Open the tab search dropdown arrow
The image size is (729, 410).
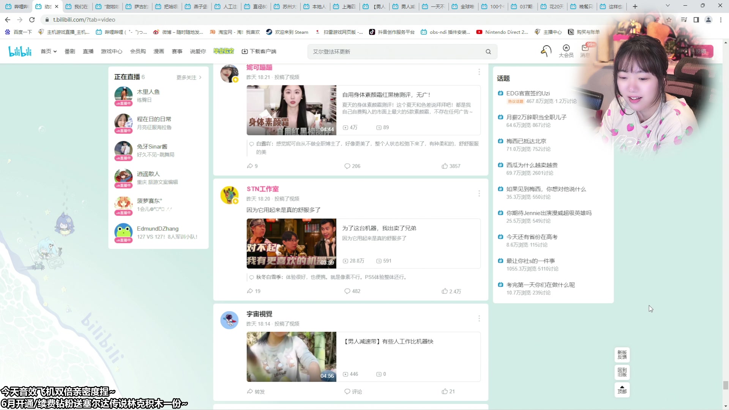pyautogui.click(x=667, y=6)
